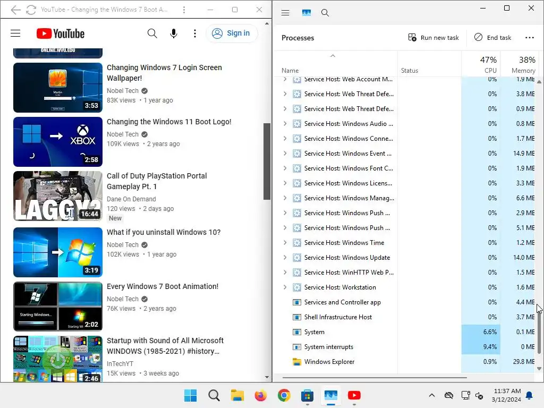Click the voice search microphone icon
Screen dimensions: 544x408
pos(174,33)
